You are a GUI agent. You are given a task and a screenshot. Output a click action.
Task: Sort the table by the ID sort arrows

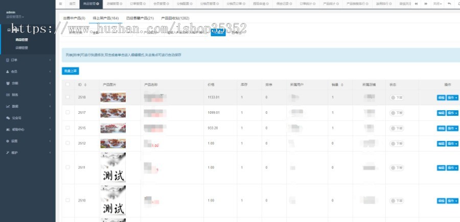point(85,85)
